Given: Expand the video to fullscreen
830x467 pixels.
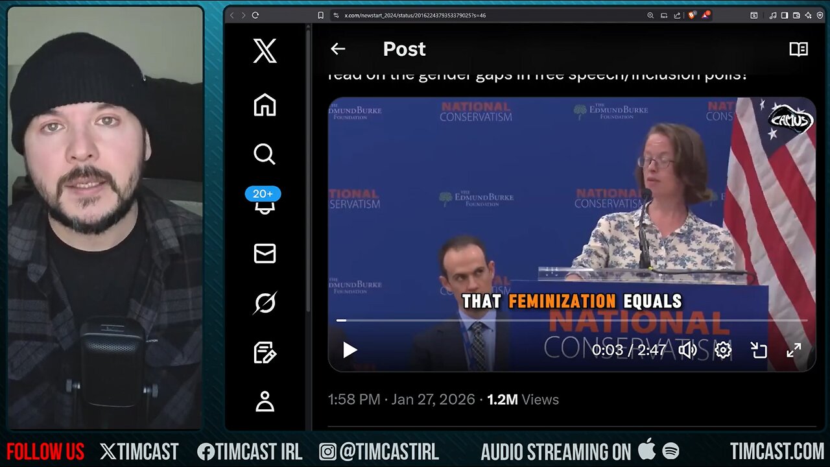Looking at the screenshot, I should [x=794, y=350].
